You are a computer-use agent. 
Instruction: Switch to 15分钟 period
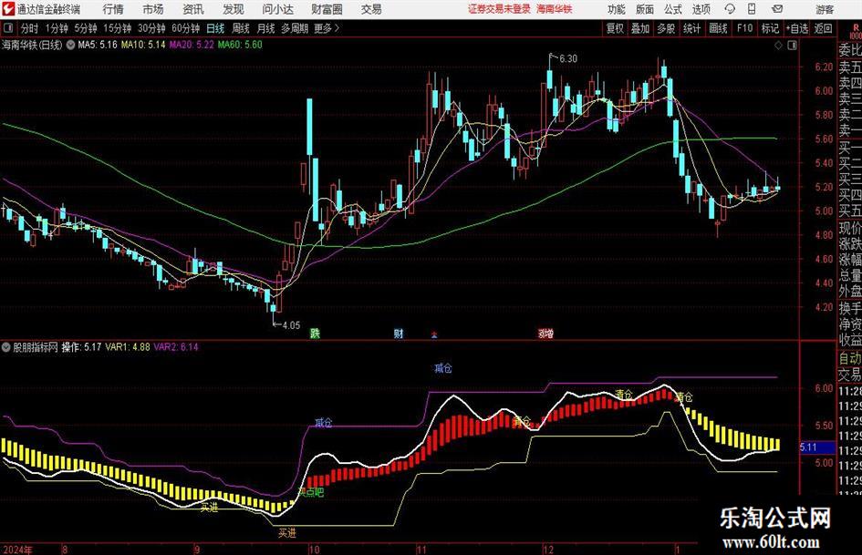[x=117, y=28]
